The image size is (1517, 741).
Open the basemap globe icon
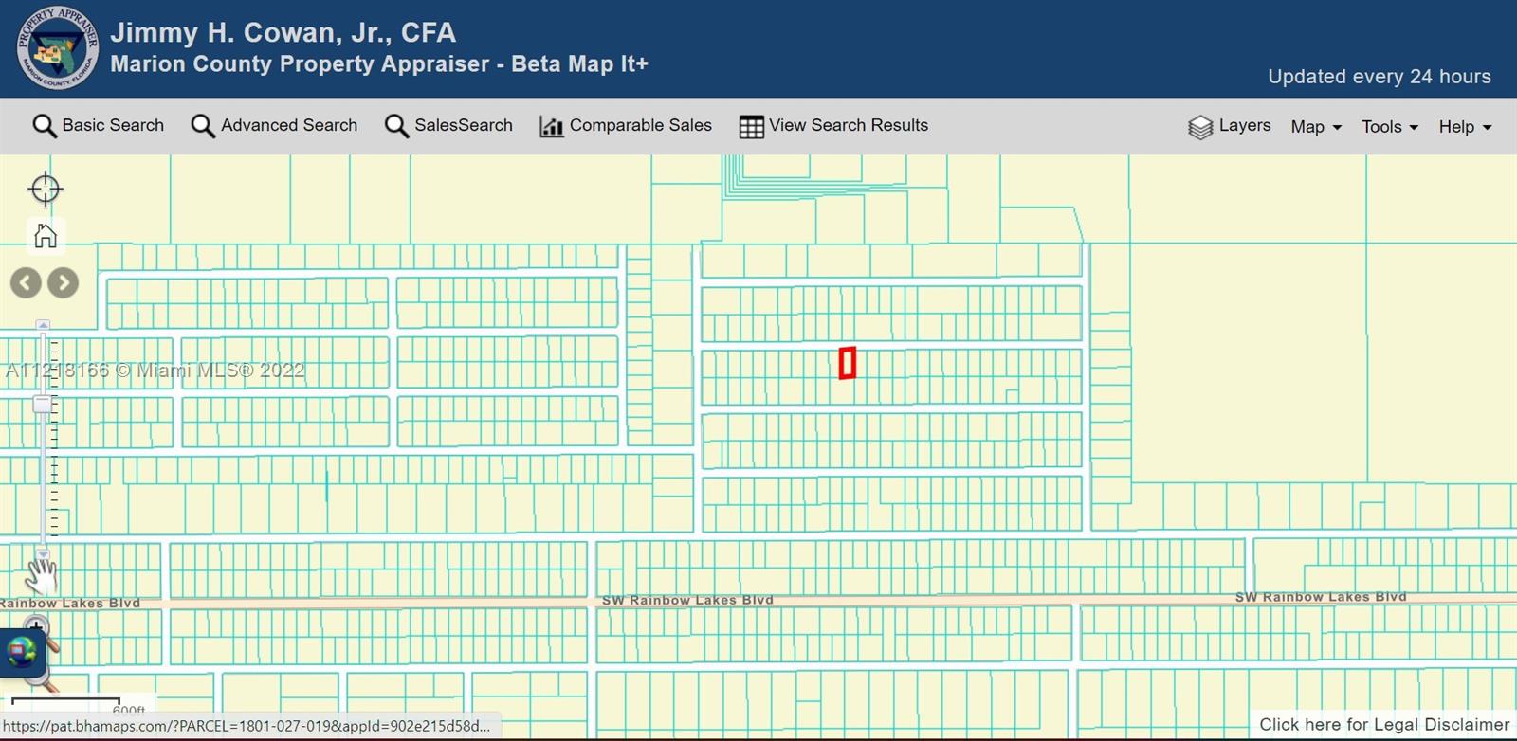click(21, 652)
